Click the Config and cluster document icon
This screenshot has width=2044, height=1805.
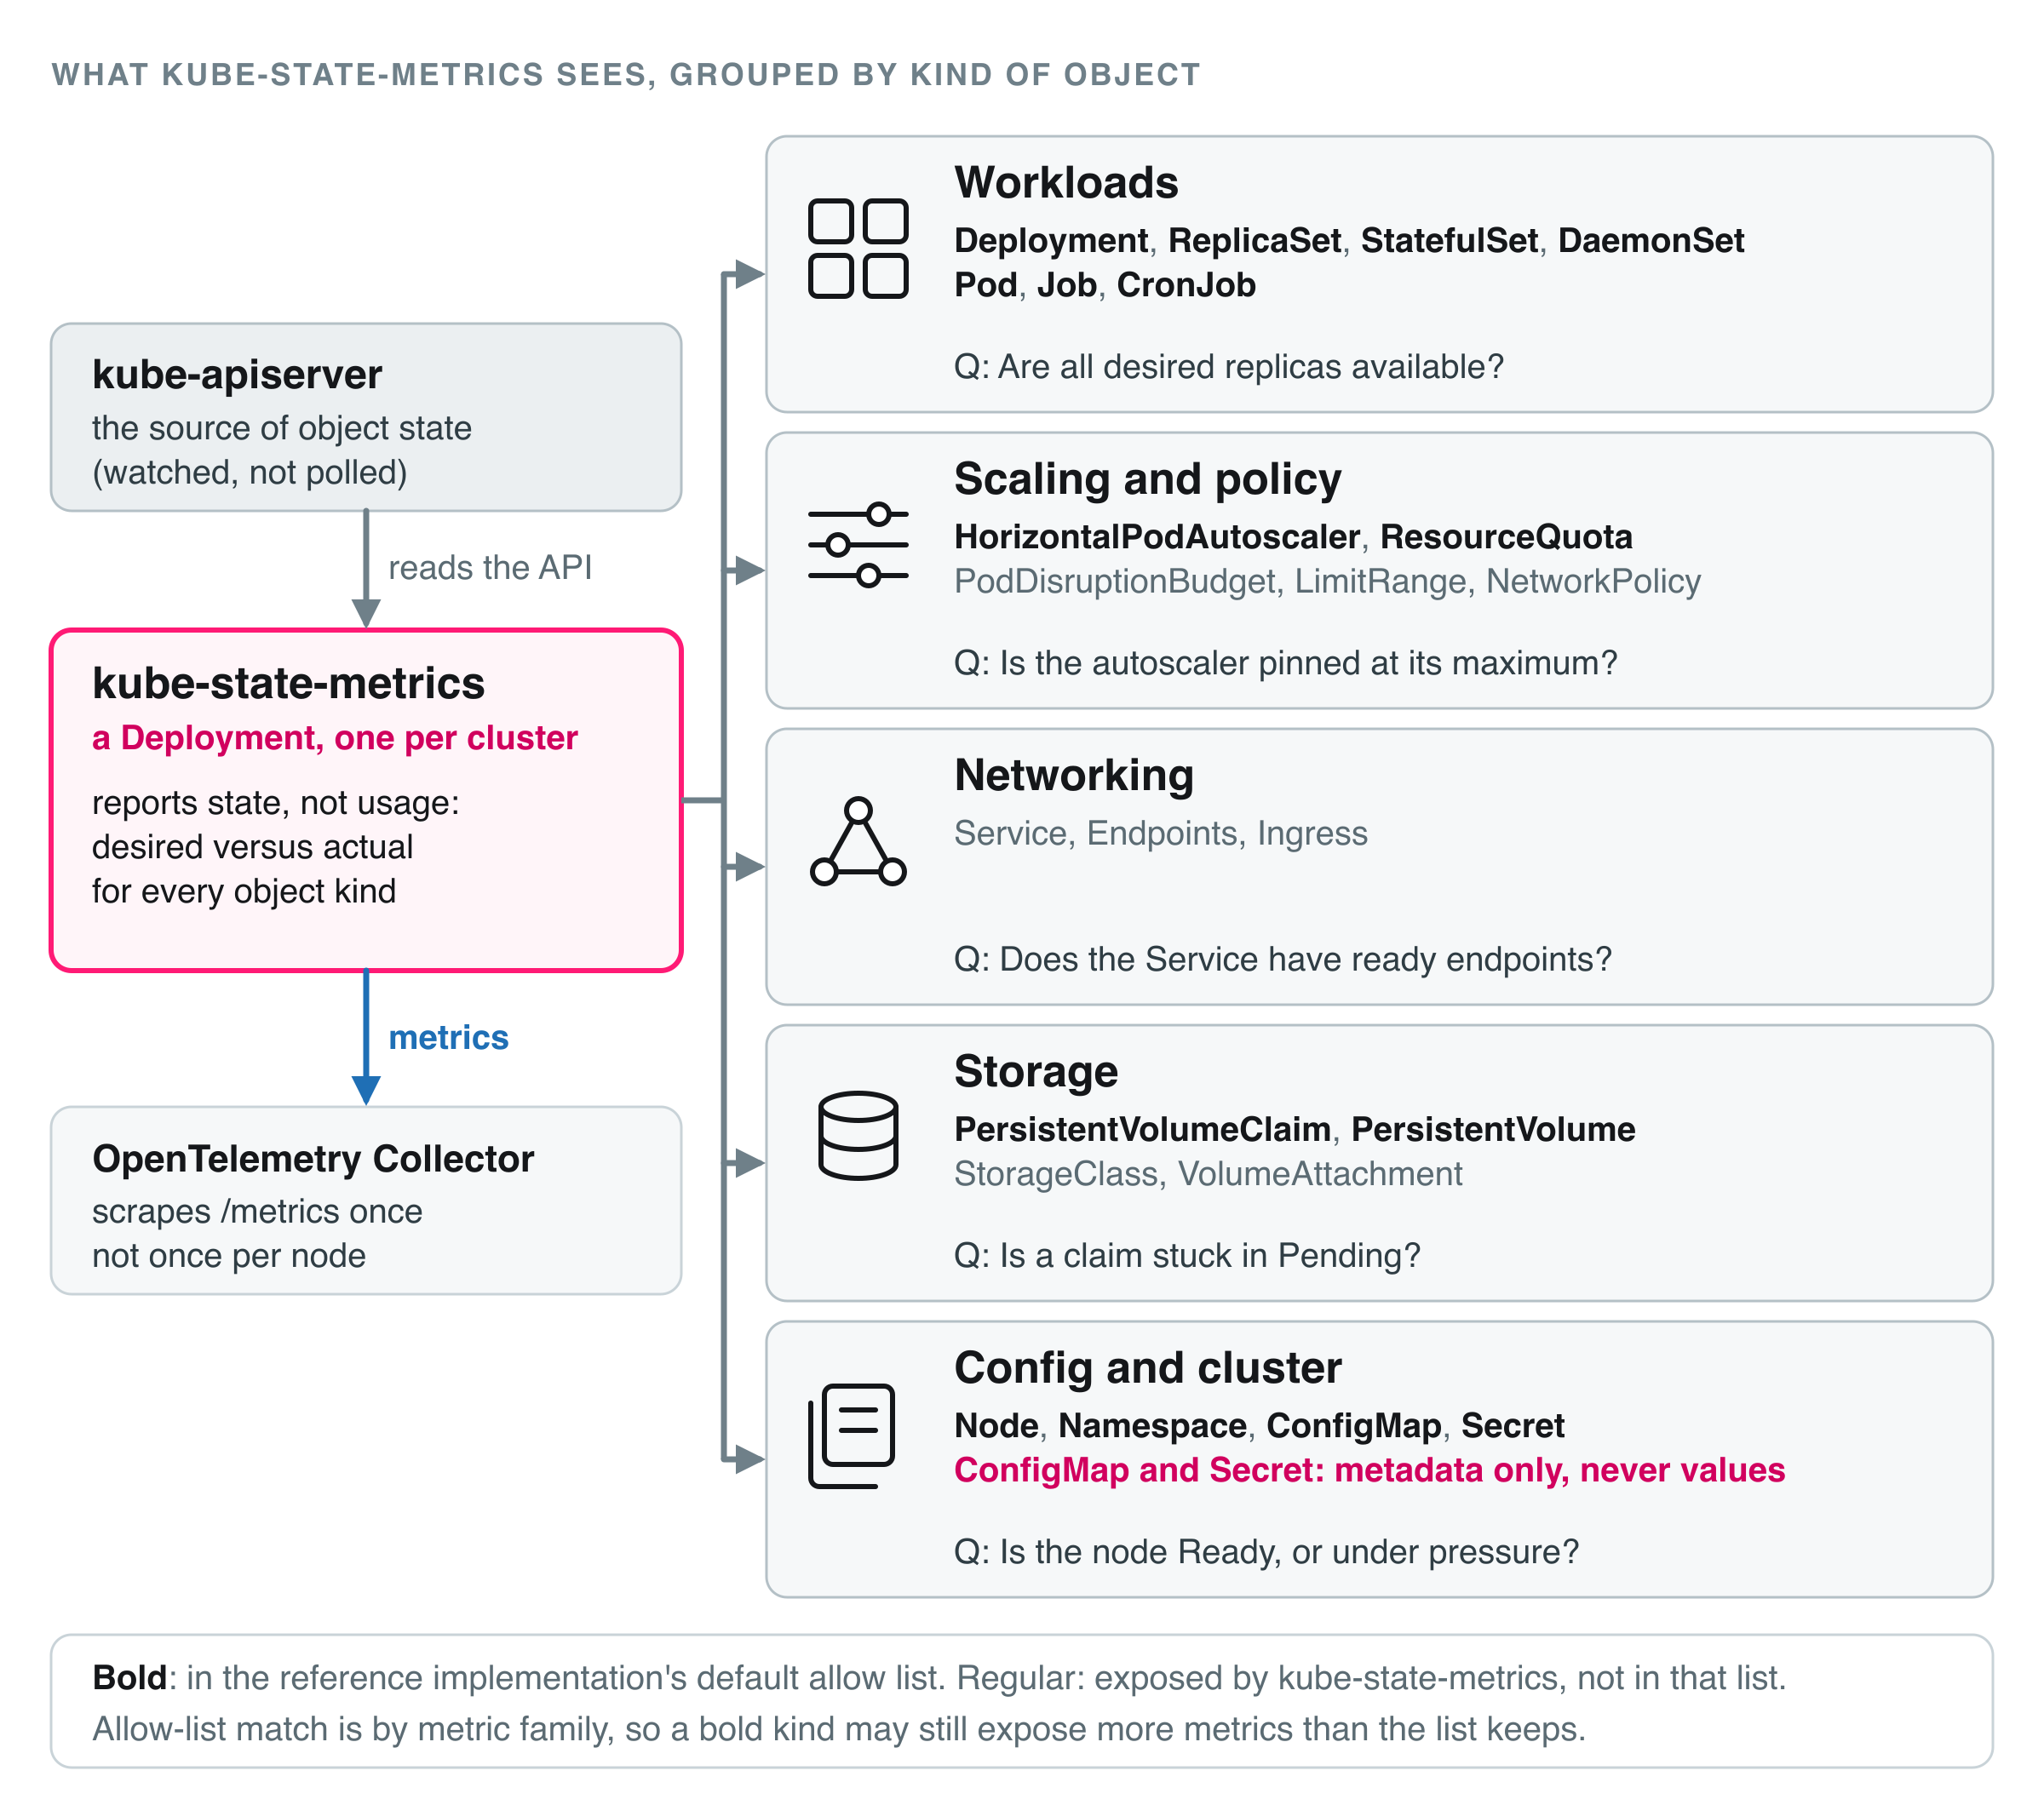point(851,1435)
